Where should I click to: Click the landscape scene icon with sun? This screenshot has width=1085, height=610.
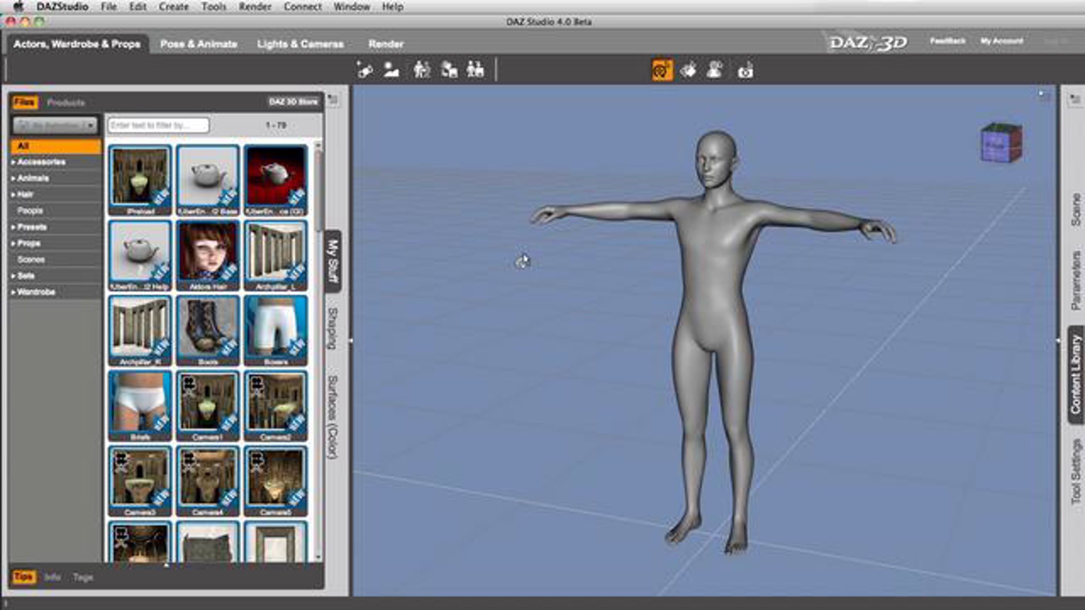391,70
